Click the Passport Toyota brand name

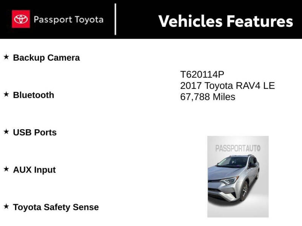tap(69, 20)
